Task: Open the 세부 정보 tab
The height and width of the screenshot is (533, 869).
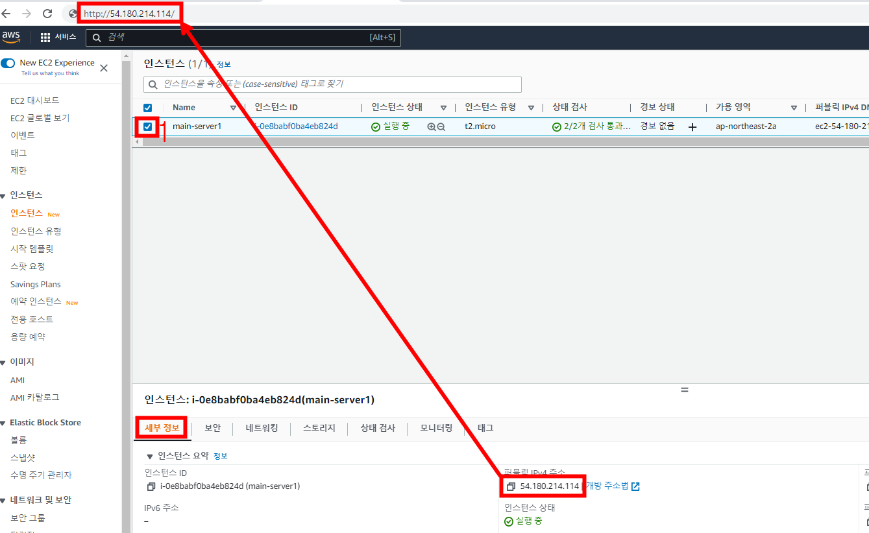Action: coord(162,428)
